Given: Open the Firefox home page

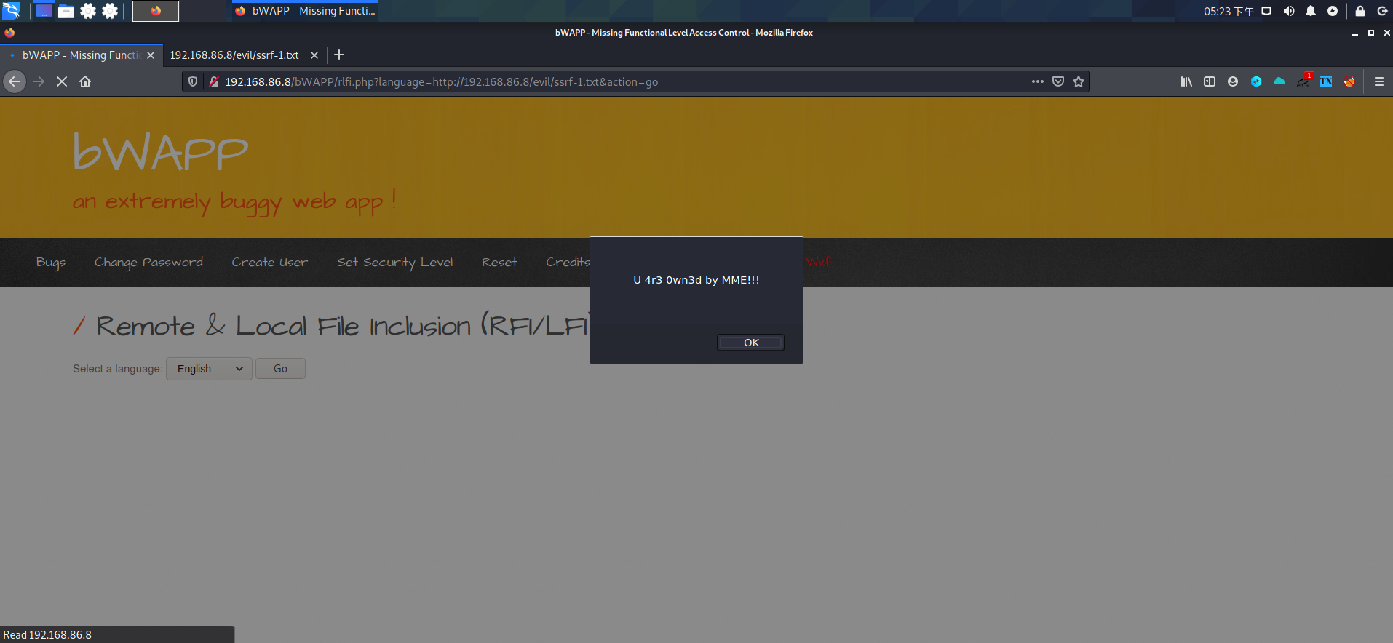Looking at the screenshot, I should click(x=85, y=81).
